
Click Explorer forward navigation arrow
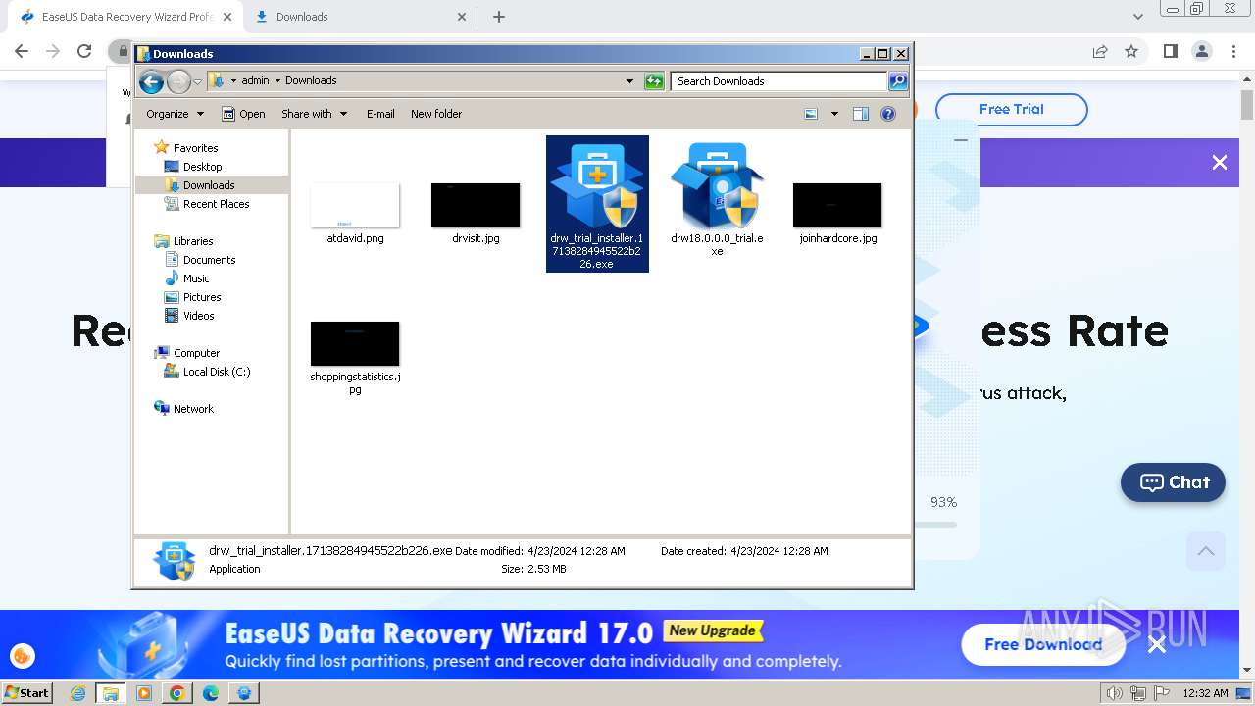pyautogui.click(x=178, y=81)
